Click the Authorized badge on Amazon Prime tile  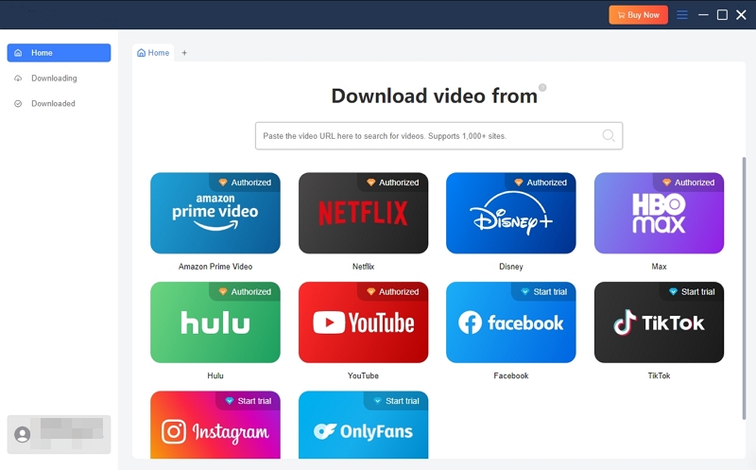coord(245,183)
